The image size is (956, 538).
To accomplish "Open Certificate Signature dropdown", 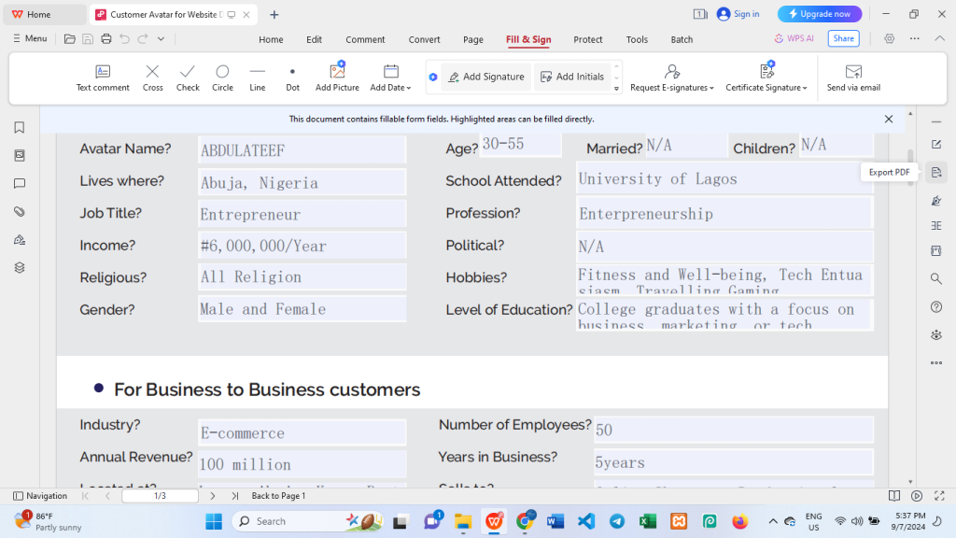I will [x=766, y=78].
